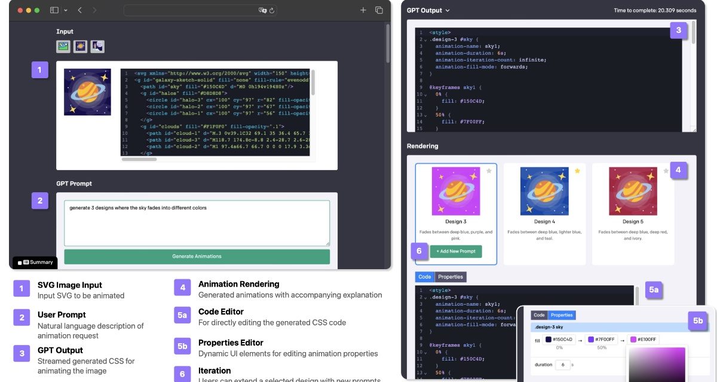This screenshot has width=717, height=382.
Task: Click the page reload icon in address bar
Action: tap(272, 10)
